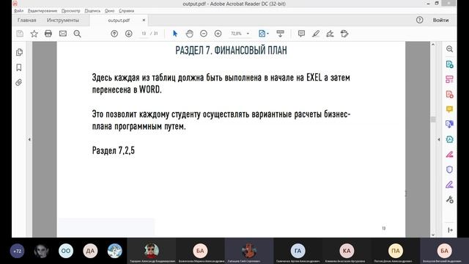Open the bookmarks panel
Image resolution: width=469 pixels, height=264 pixels.
[x=19, y=67]
